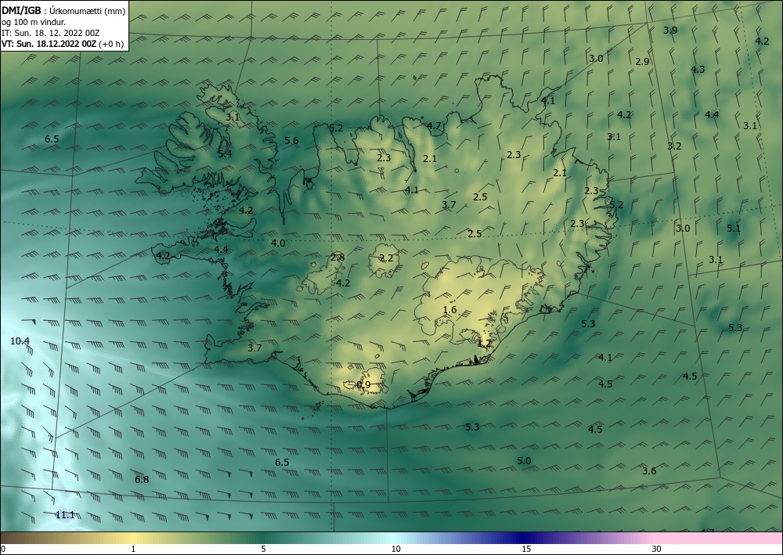The height and width of the screenshot is (555, 783).
Task: Click the "1" tick on the color scale
Action: (x=133, y=549)
